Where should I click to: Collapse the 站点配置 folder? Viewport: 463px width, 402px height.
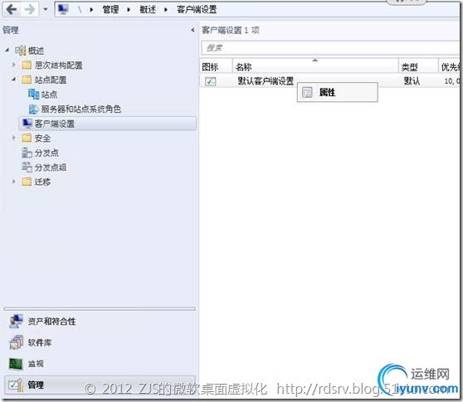click(13, 79)
